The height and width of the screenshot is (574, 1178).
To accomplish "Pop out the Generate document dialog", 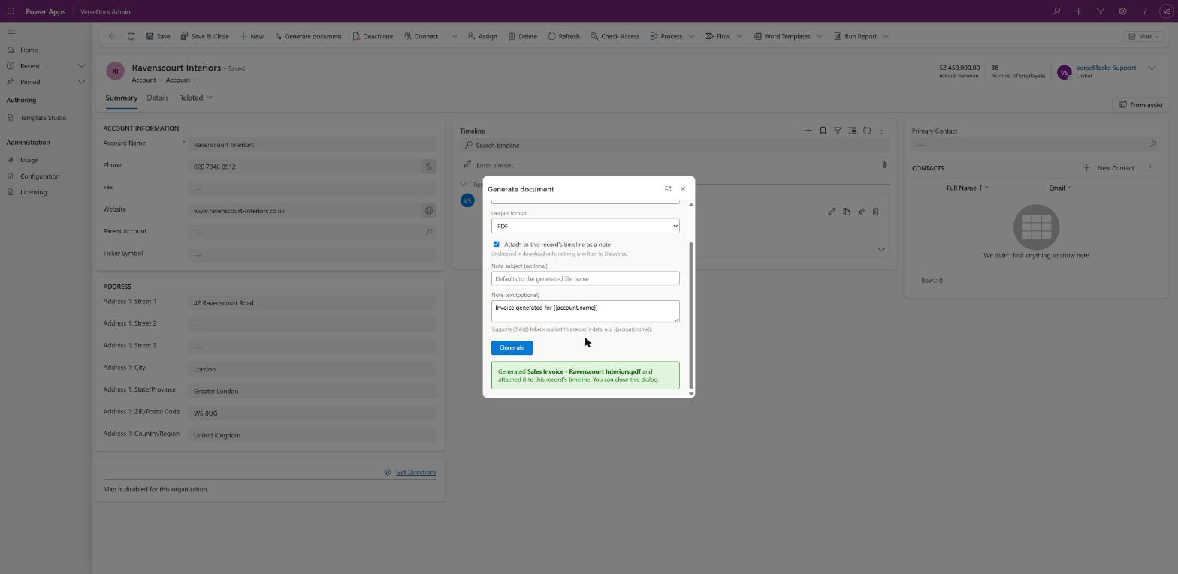I will (x=668, y=189).
